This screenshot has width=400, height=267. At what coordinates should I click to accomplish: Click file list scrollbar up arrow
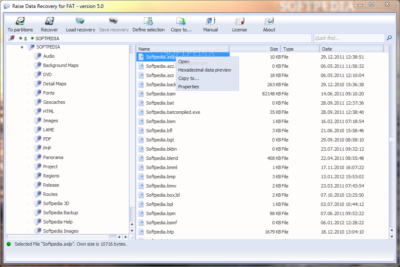click(x=392, y=230)
